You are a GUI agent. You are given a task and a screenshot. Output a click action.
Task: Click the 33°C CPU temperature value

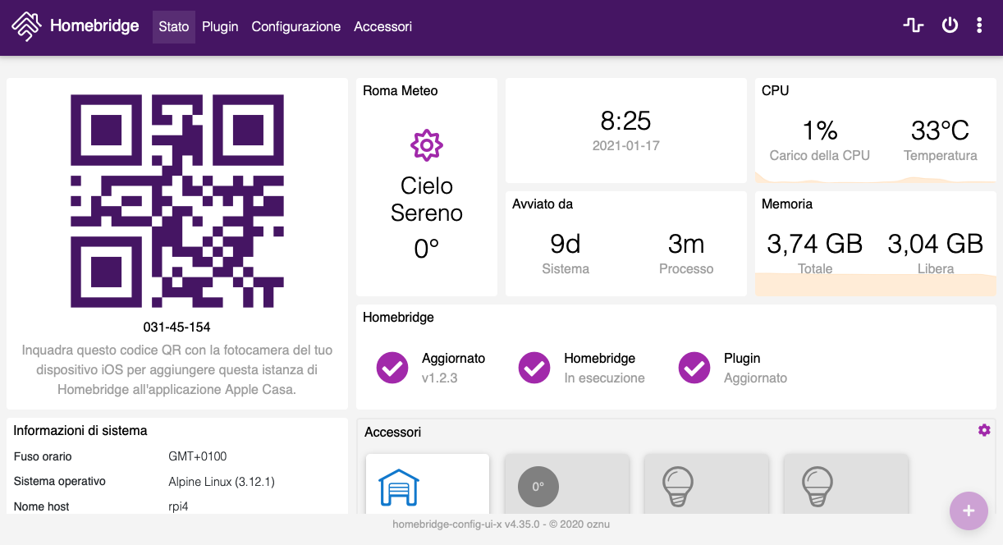pos(941,131)
